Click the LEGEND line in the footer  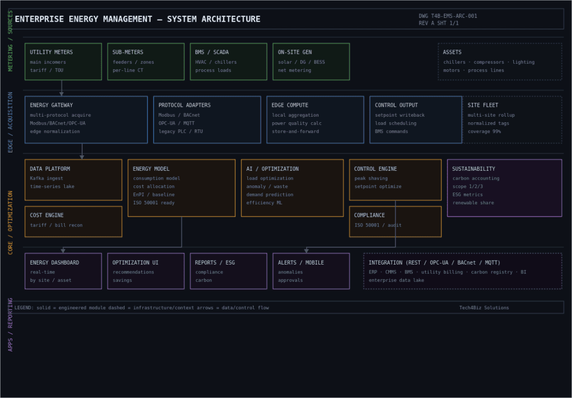tap(141, 308)
